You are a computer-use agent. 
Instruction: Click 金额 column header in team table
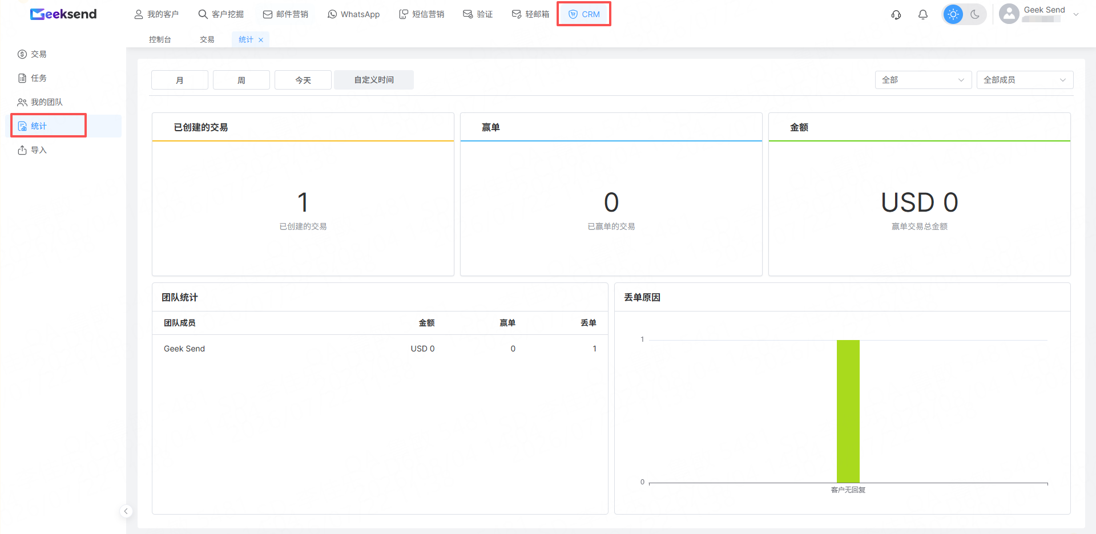426,323
